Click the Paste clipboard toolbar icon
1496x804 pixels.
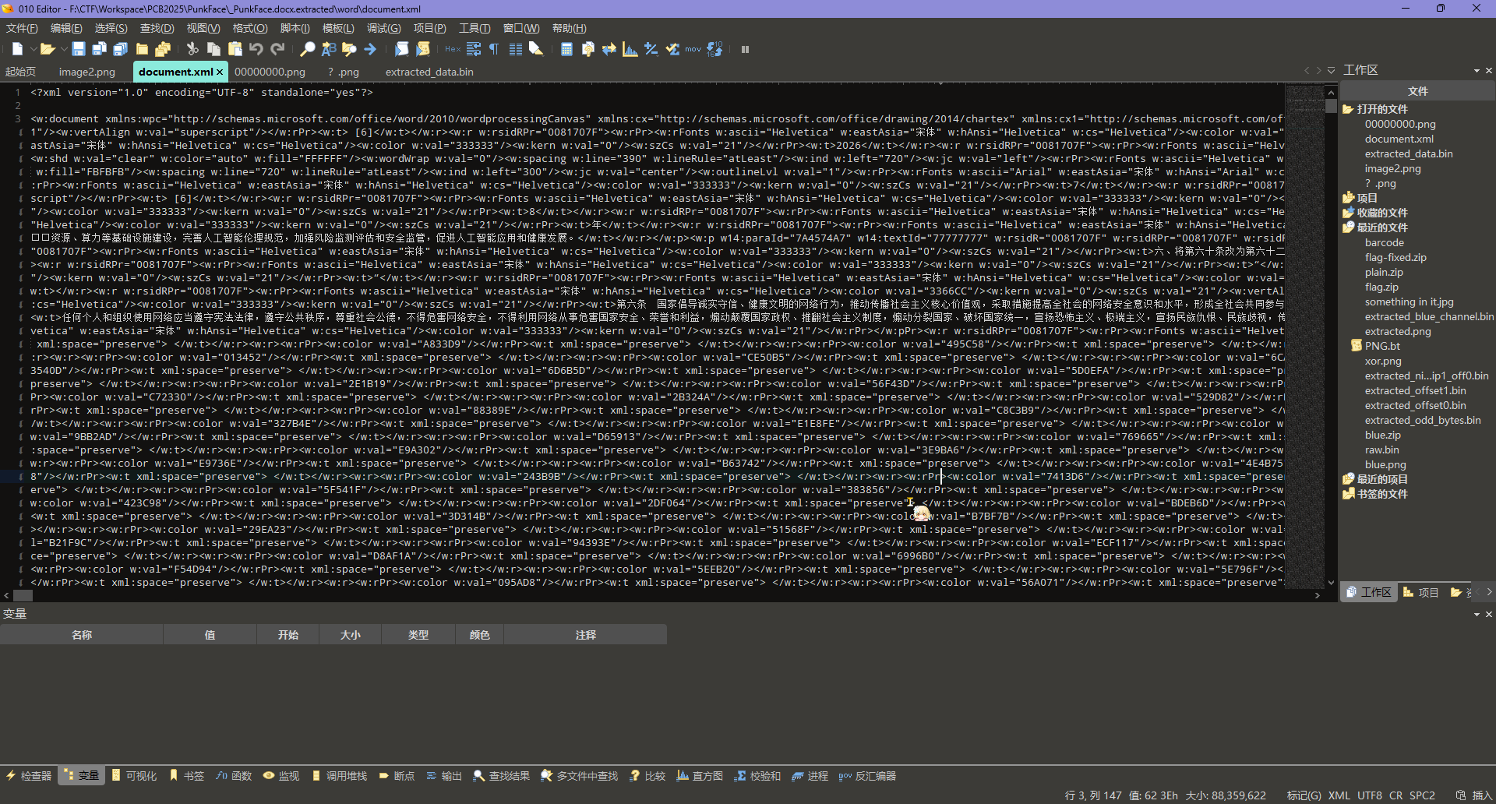[x=235, y=49]
